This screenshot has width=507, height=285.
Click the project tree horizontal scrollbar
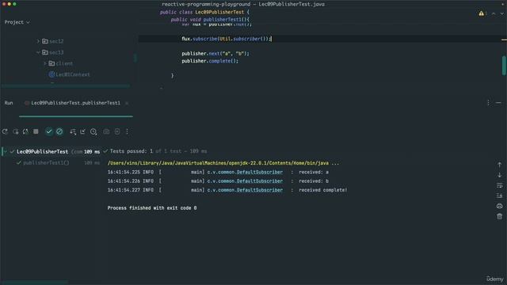pyautogui.click(x=66, y=86)
